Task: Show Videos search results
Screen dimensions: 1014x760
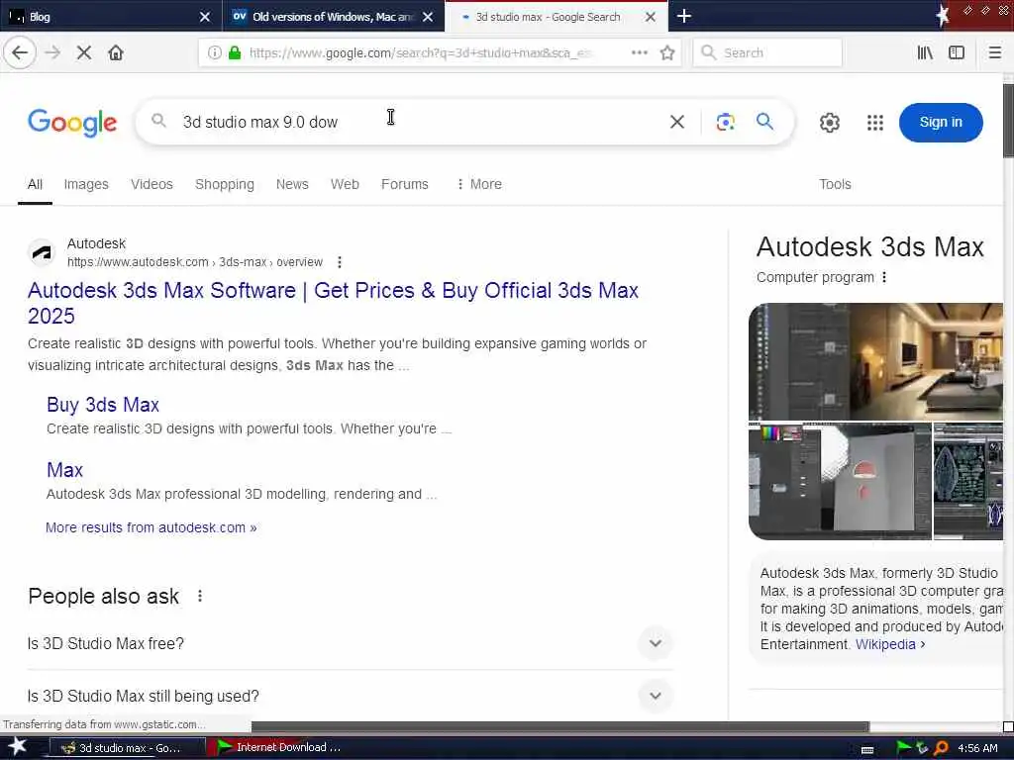Action: [x=152, y=184]
